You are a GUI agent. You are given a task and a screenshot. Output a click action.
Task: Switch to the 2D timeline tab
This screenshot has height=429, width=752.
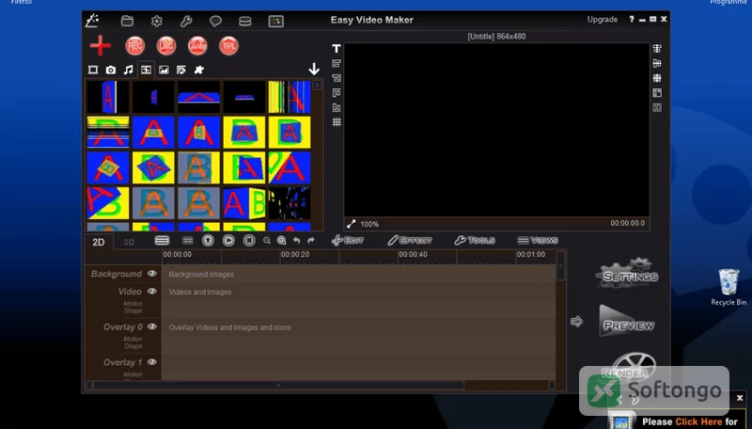[x=99, y=242]
